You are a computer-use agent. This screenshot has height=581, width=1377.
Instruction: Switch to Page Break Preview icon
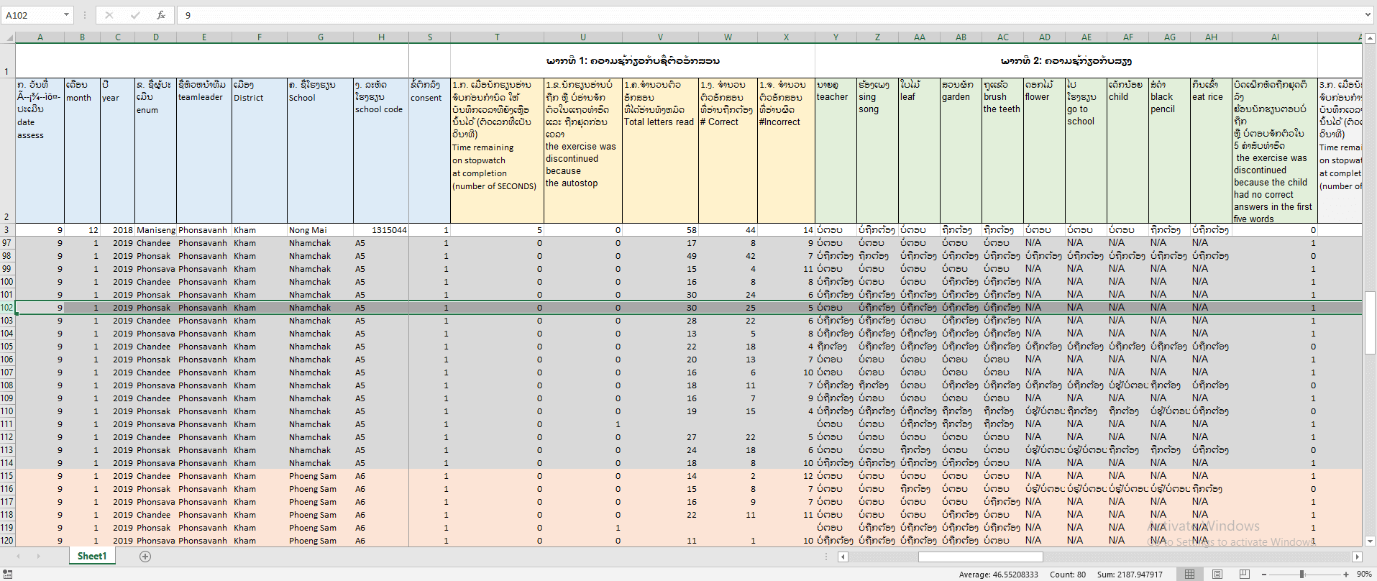click(1245, 574)
